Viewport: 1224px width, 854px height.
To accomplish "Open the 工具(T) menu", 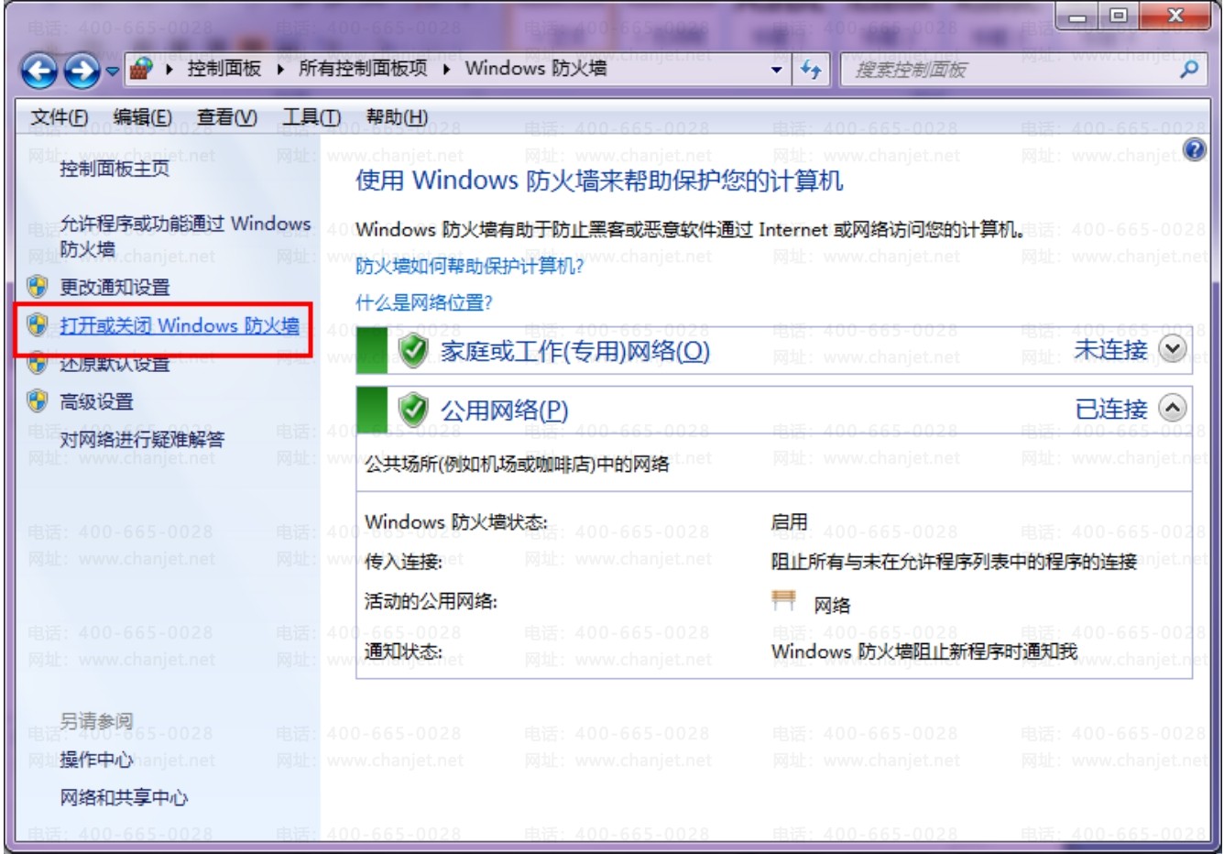I will click(311, 117).
